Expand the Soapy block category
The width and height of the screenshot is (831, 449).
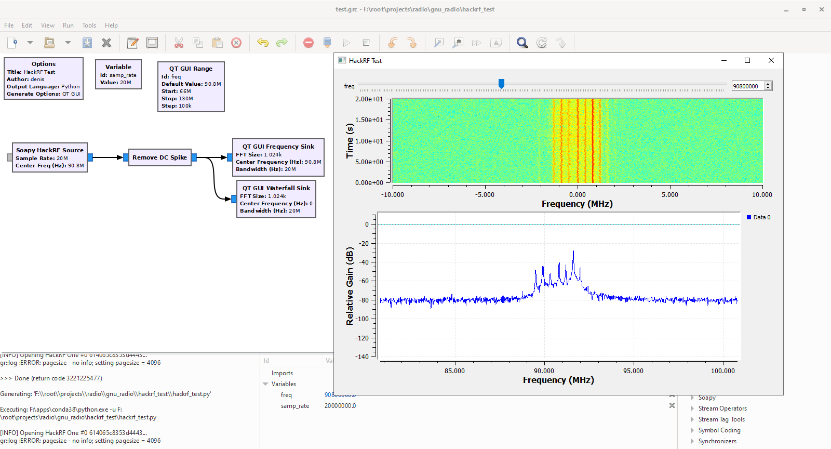click(692, 398)
